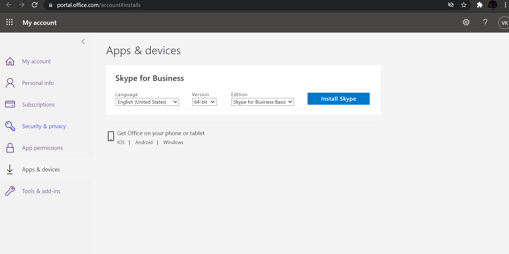Click the browser forward arrow
The width and height of the screenshot is (509, 254).
(x=22, y=5)
